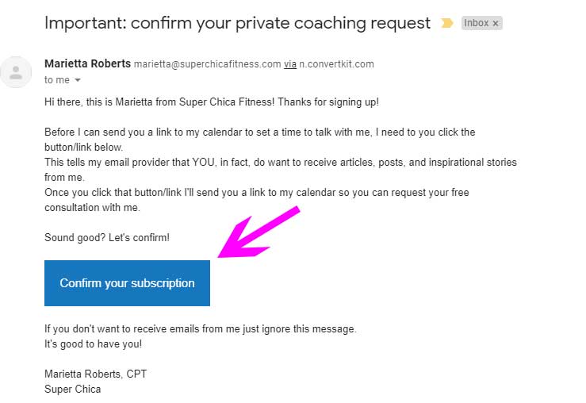586x403 pixels.
Task: Click sender name Marietta Roberts
Action: (87, 63)
